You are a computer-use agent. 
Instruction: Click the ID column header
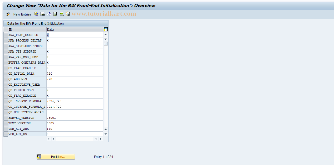tap(26, 29)
